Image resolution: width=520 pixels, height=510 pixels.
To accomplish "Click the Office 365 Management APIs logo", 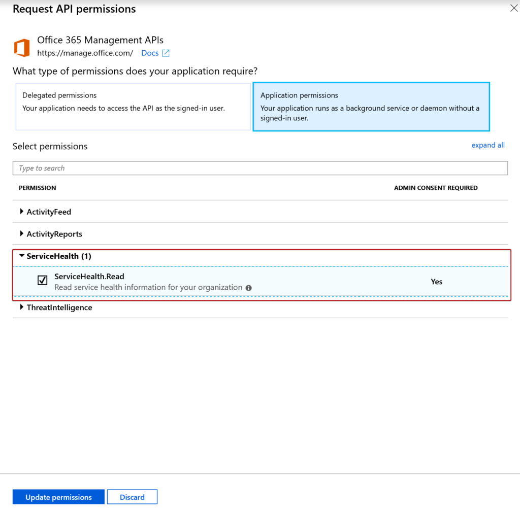I will [x=21, y=46].
